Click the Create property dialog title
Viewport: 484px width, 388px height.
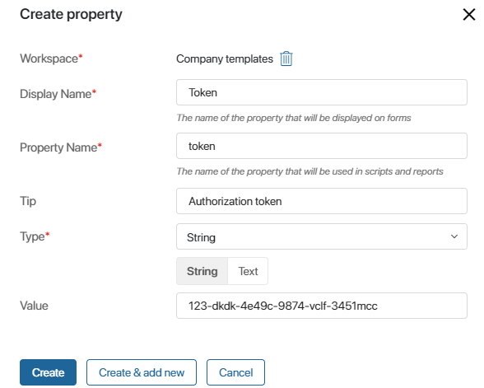(71, 15)
